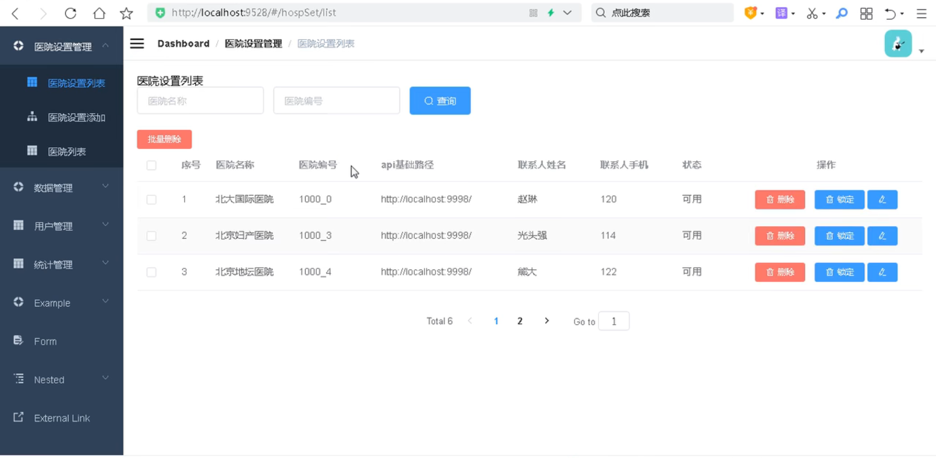This screenshot has width=936, height=458.
Task: Open External Link in the sidebar
Action: pyautogui.click(x=62, y=418)
